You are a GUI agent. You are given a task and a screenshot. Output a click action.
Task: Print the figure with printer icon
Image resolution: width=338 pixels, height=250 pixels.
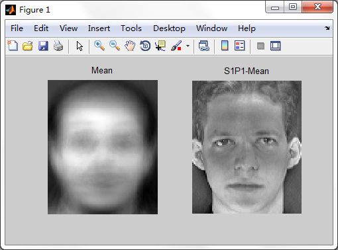click(x=58, y=46)
